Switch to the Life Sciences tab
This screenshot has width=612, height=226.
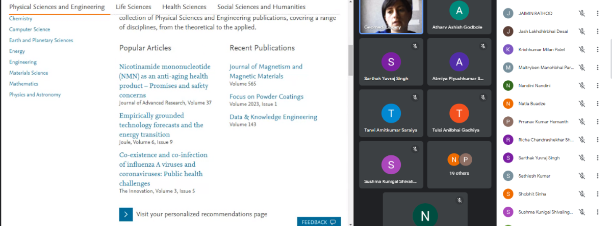point(134,7)
